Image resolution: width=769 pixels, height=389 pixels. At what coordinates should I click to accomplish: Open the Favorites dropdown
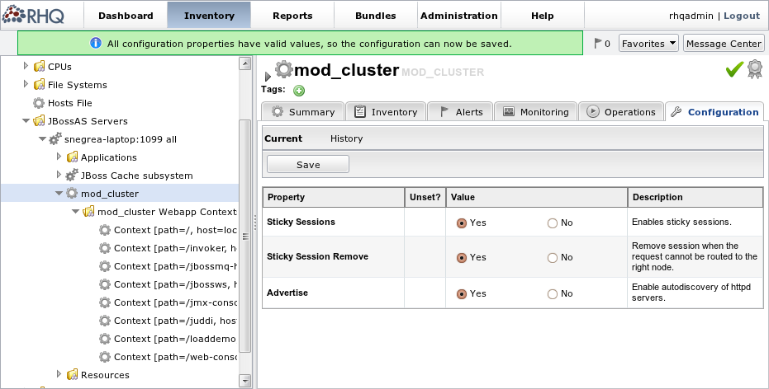coord(648,44)
